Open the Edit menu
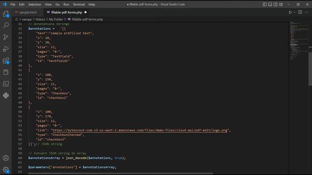The height and width of the screenshot is (175, 312). point(21,4)
